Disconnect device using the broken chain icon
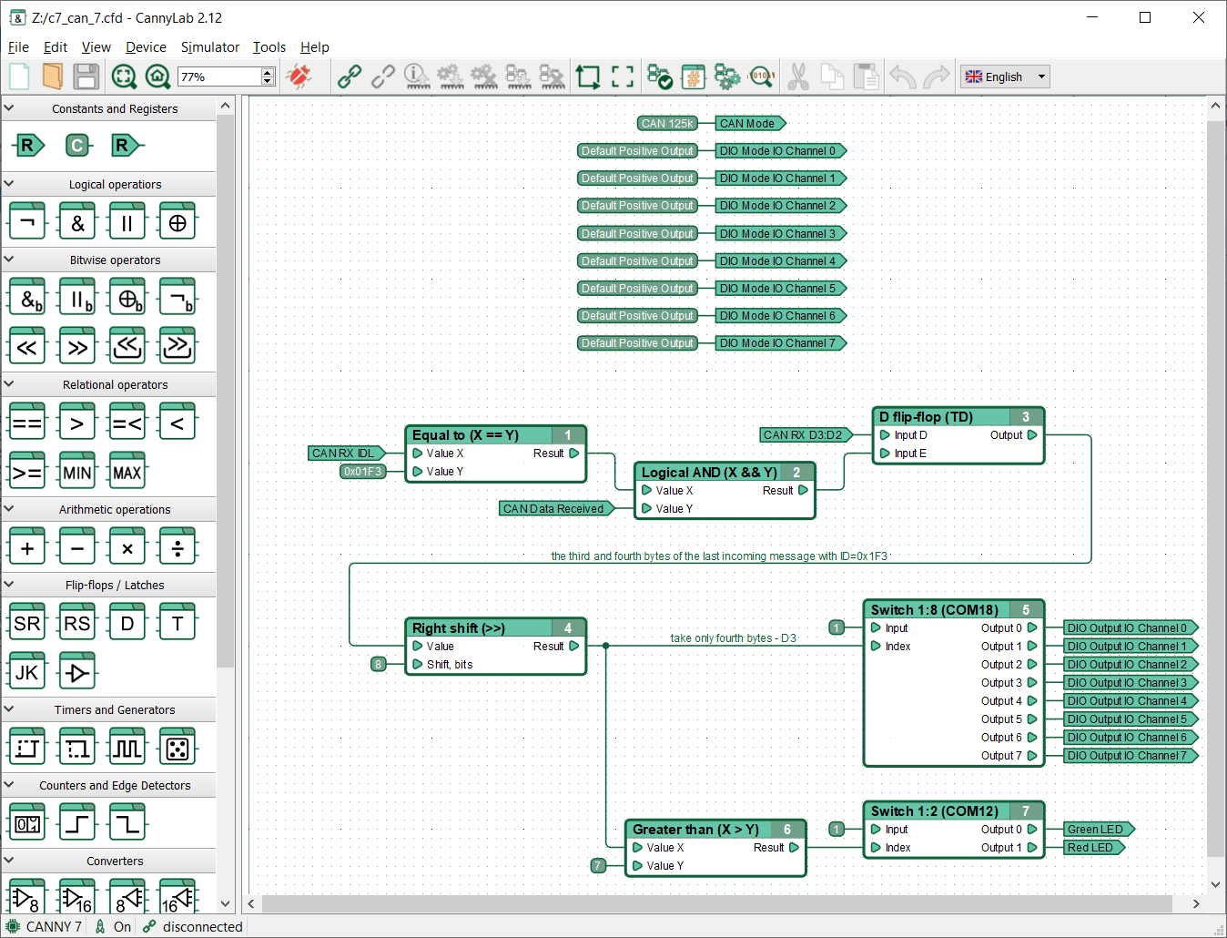 coord(382,76)
